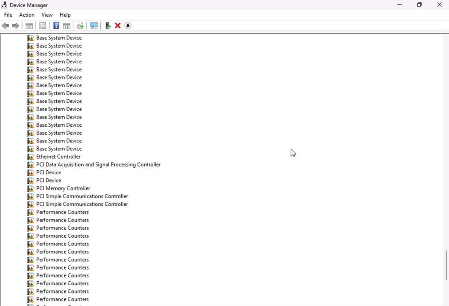Click the Back navigation arrow
The image size is (449, 306).
pyautogui.click(x=5, y=26)
